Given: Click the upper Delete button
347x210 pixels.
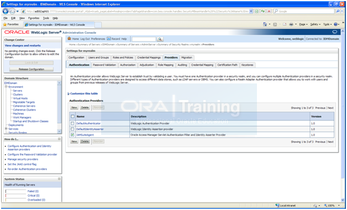Looking at the screenshot, I should pos(85,108).
